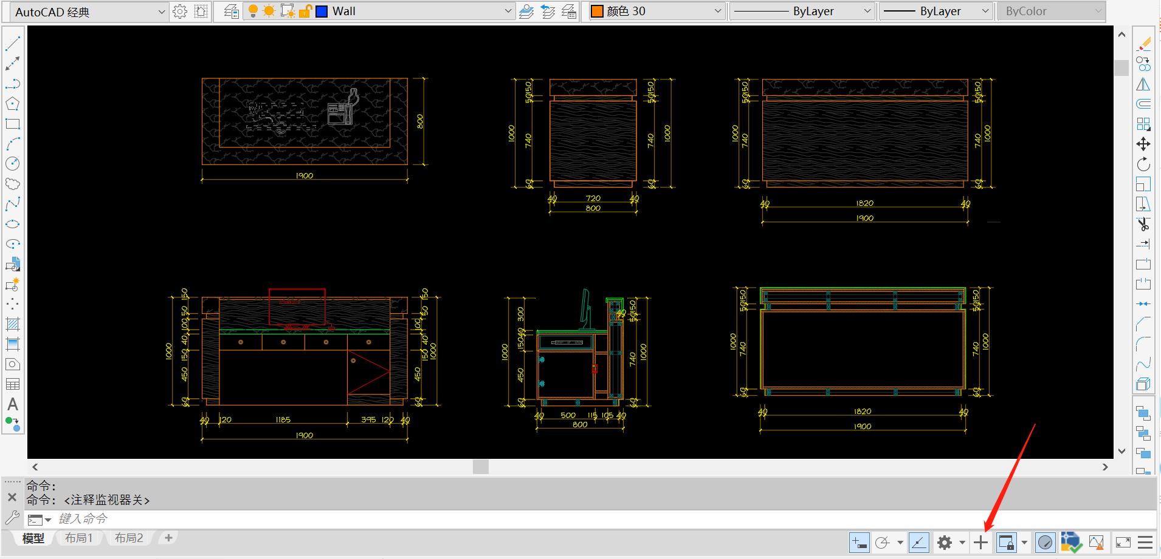Screen dimensions: 1161x559
Task: Open Layer Properties Manager
Action: [x=231, y=12]
